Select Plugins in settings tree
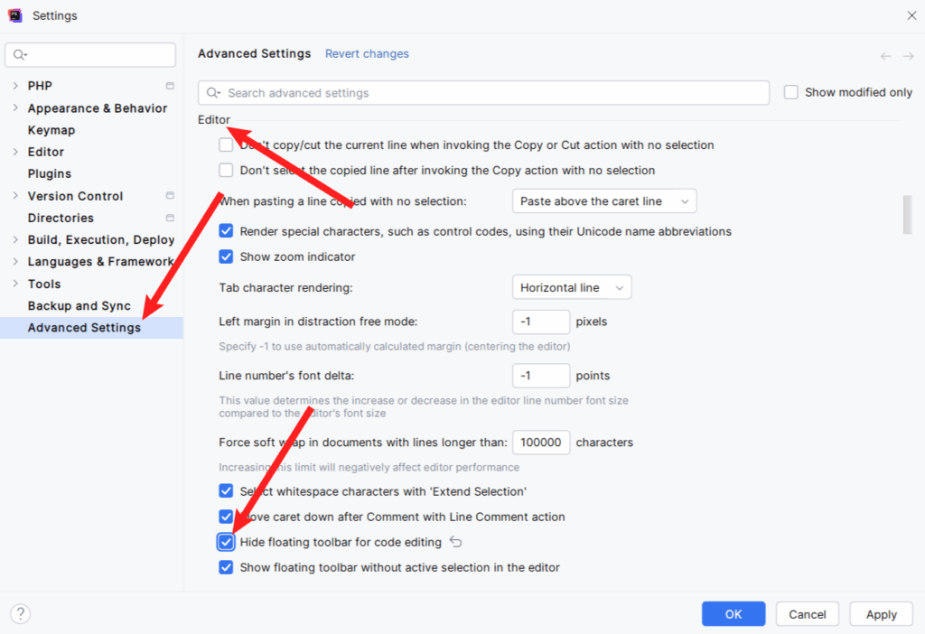Viewport: 925px width, 634px height. coord(50,173)
